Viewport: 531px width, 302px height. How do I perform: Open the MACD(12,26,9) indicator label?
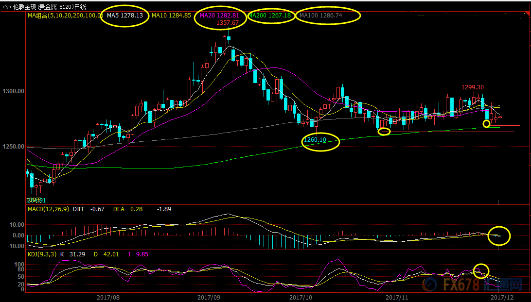click(48, 209)
